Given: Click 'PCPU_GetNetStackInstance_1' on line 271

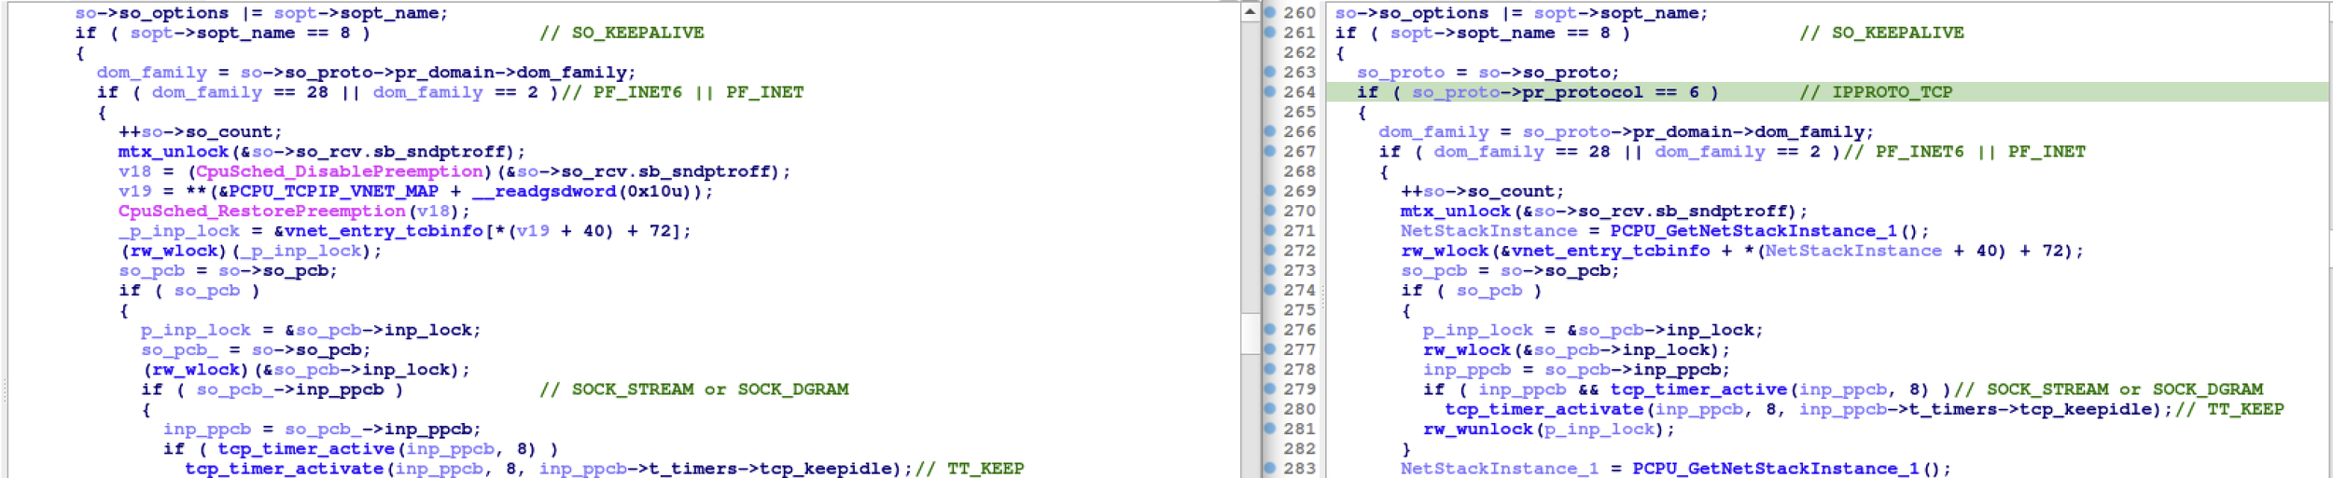Looking at the screenshot, I should 1754,231.
